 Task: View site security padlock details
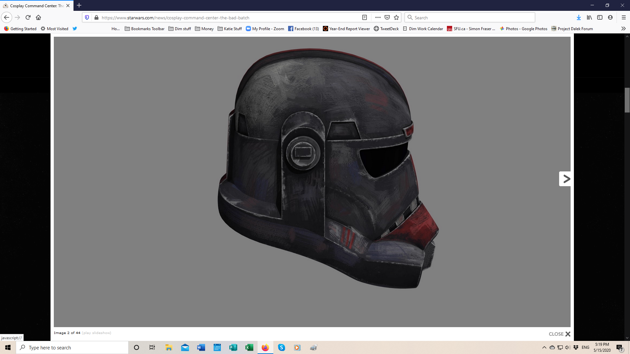96,17
